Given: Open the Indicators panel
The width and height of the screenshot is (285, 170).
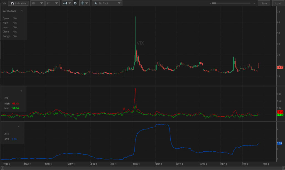Looking at the screenshot, I should [18, 3].
